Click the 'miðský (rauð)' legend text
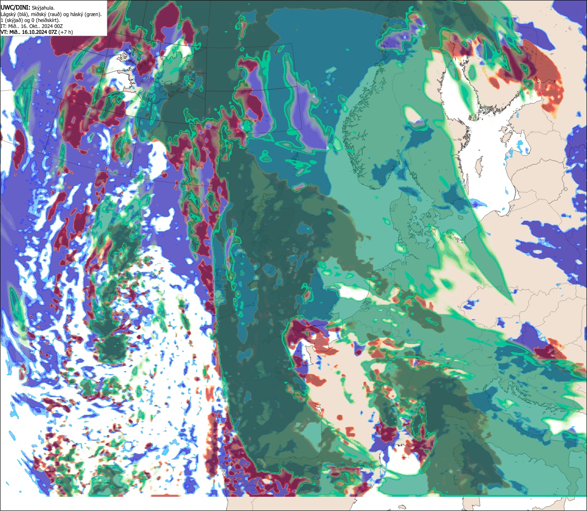The image size is (587, 511). click(x=46, y=15)
